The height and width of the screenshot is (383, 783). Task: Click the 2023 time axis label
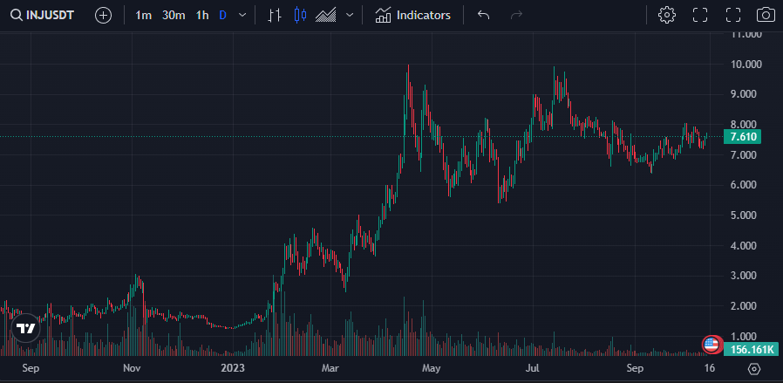click(x=233, y=369)
